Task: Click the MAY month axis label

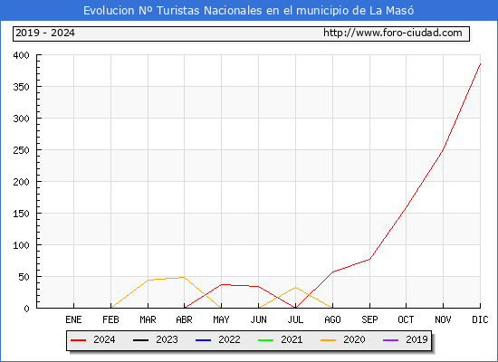Action: [x=221, y=319]
